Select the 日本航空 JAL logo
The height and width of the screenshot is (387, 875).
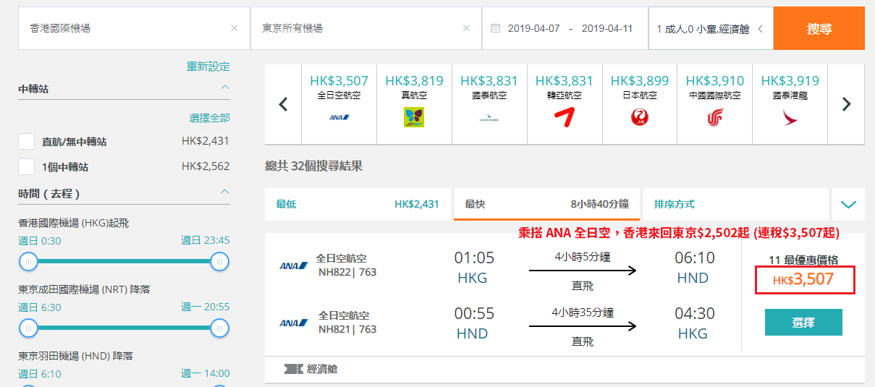[640, 117]
